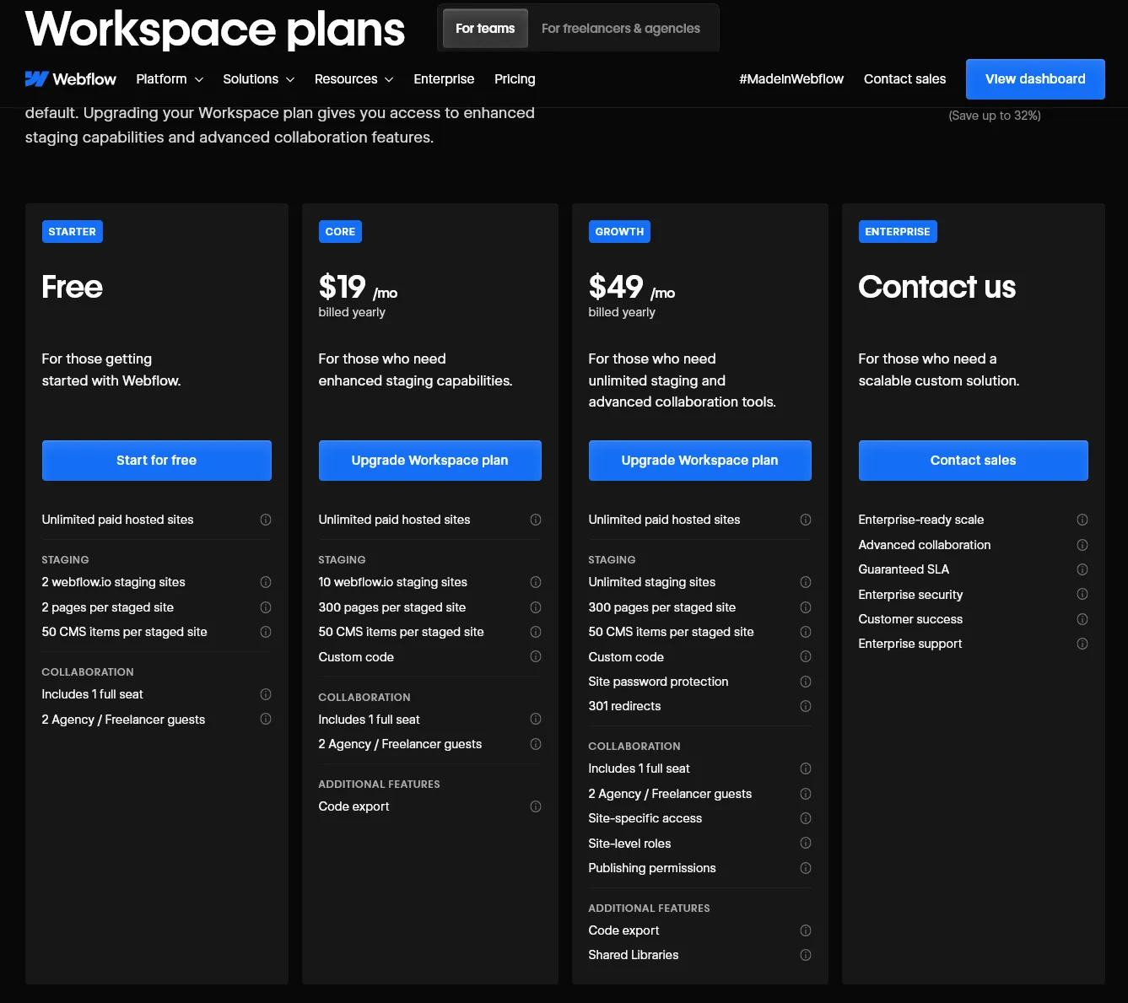The image size is (1128, 1003).
Task: Click Contact sales button in Enterprise card
Action: coord(974,461)
